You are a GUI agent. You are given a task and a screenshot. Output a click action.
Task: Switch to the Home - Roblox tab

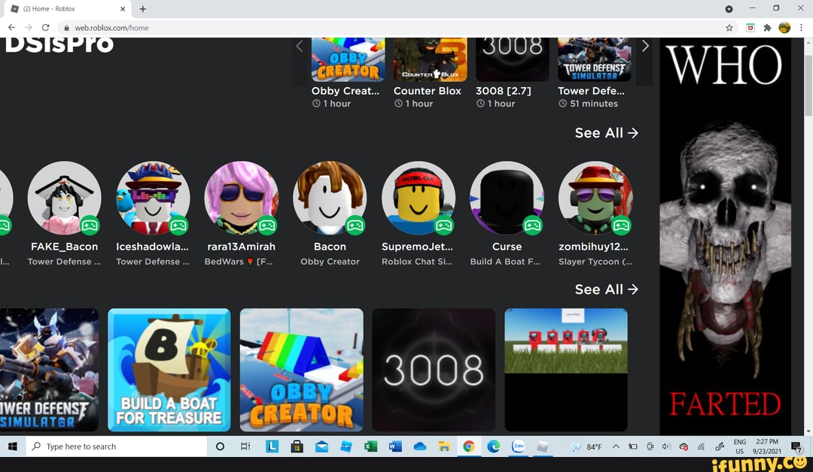(x=68, y=9)
